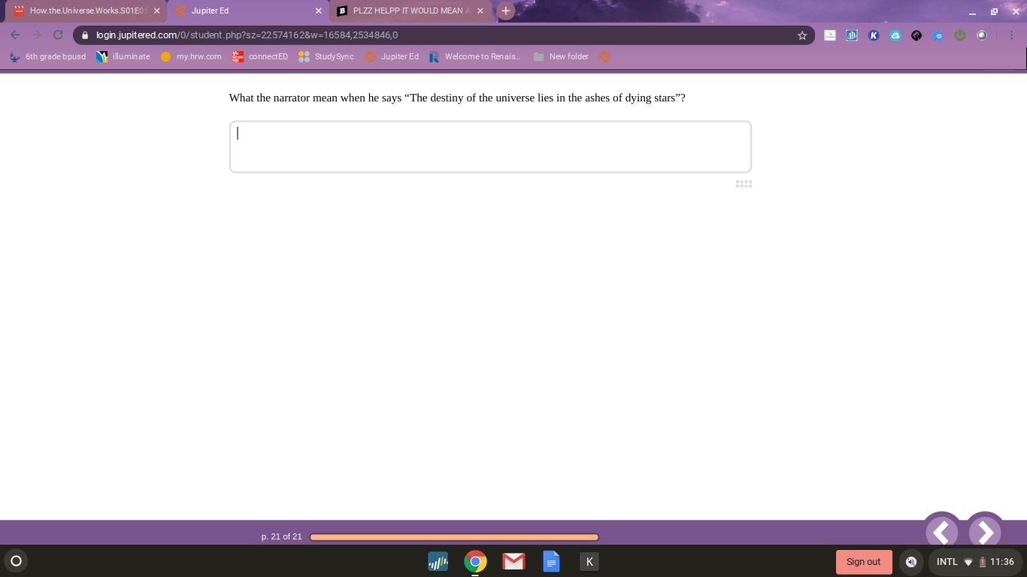Expand the New folder bookmark folder

point(561,56)
